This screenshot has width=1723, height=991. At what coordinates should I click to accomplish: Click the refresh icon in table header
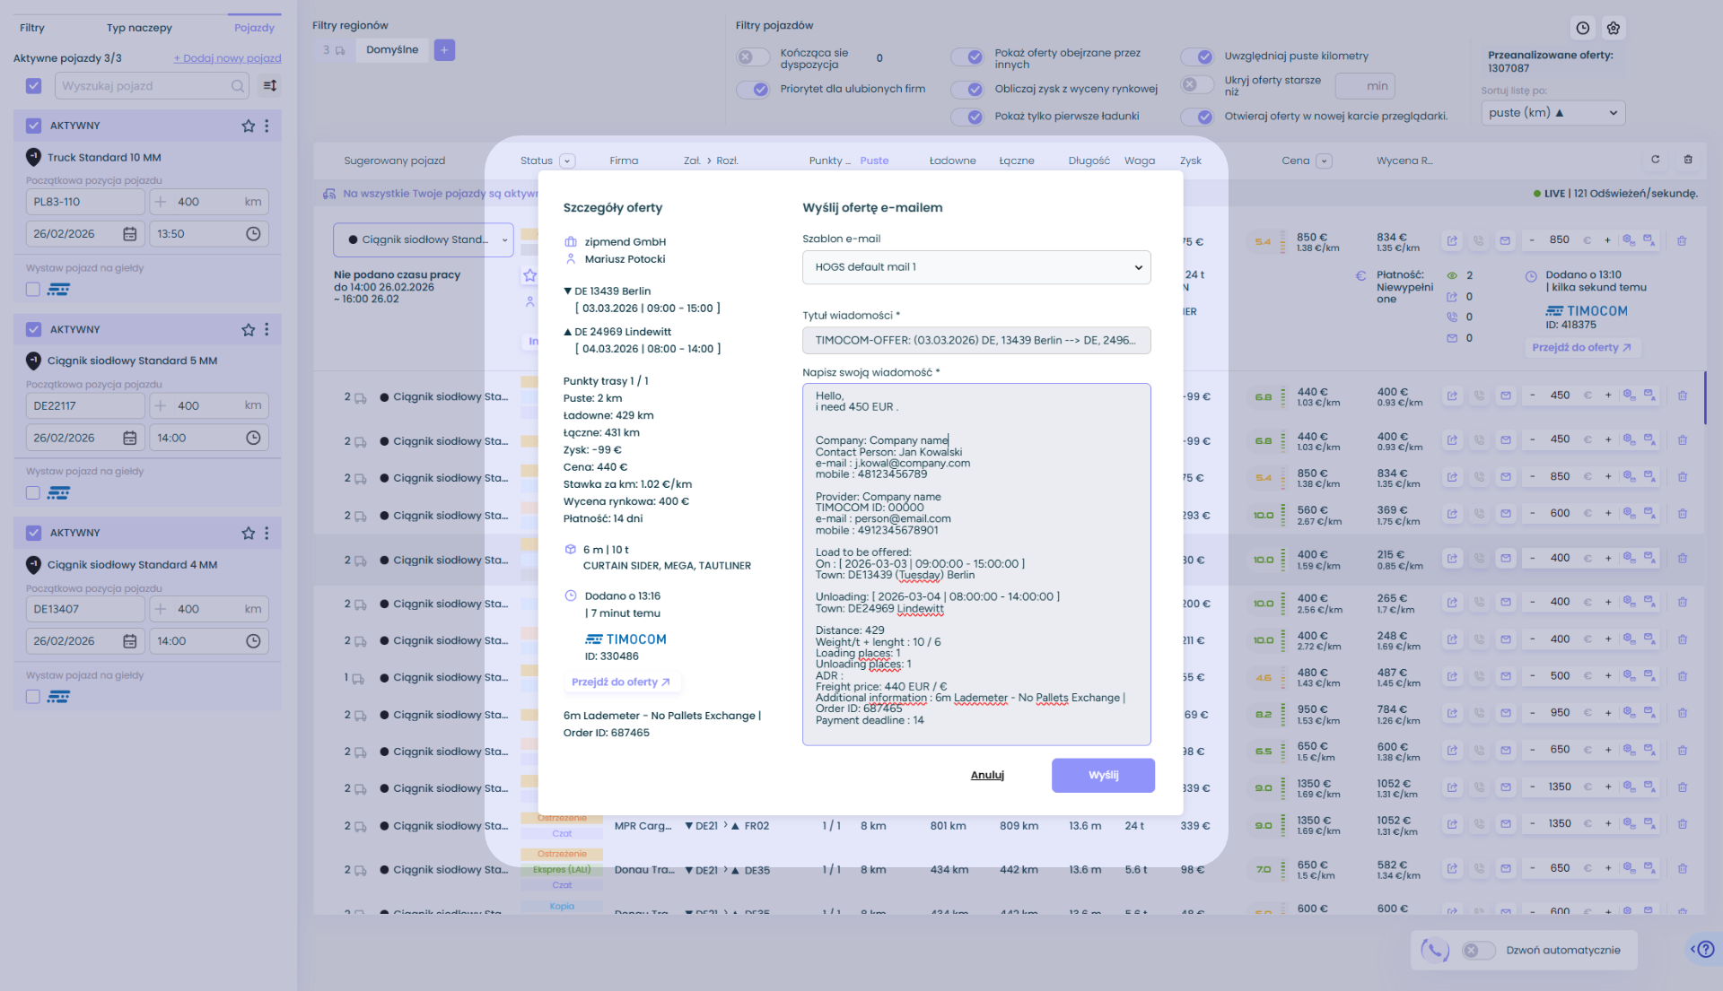[x=1656, y=160]
